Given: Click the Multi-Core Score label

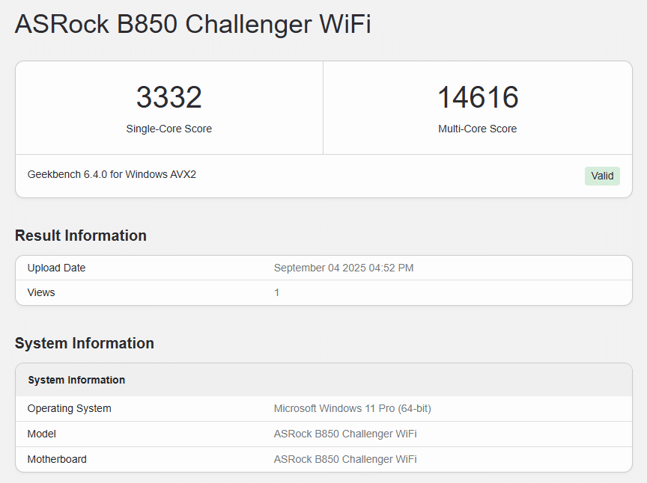Looking at the screenshot, I should click(x=478, y=129).
